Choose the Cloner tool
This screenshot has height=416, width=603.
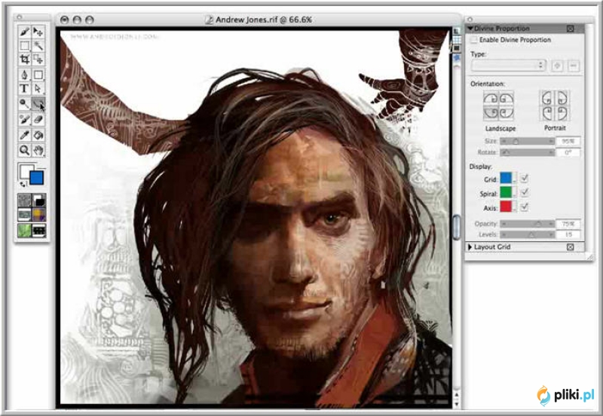click(x=25, y=120)
